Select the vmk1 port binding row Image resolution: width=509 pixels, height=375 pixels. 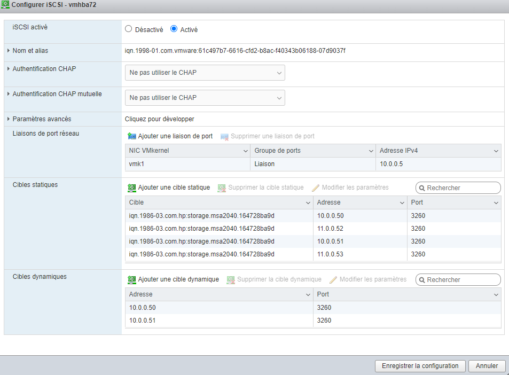[x=314, y=164]
